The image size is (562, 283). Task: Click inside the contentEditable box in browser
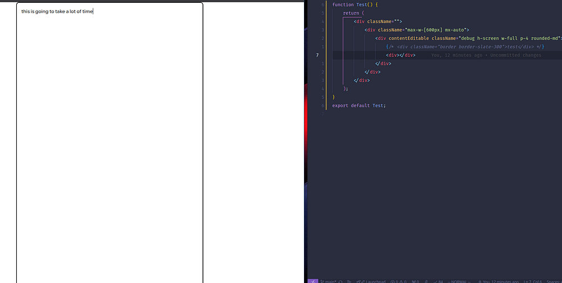[110, 143]
